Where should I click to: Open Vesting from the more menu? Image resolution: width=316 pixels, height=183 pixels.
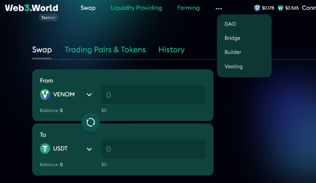(234, 66)
